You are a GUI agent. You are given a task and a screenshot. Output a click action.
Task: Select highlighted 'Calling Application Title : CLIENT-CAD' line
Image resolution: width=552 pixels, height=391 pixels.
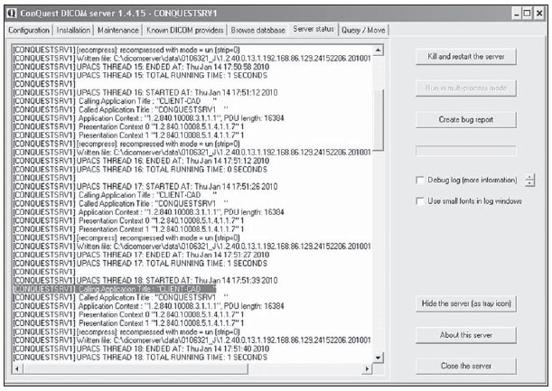point(115,289)
